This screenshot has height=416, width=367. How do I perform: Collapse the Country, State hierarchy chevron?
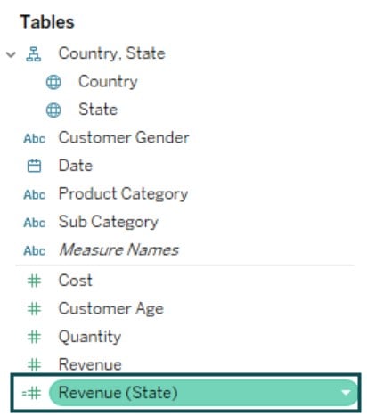pos(11,54)
